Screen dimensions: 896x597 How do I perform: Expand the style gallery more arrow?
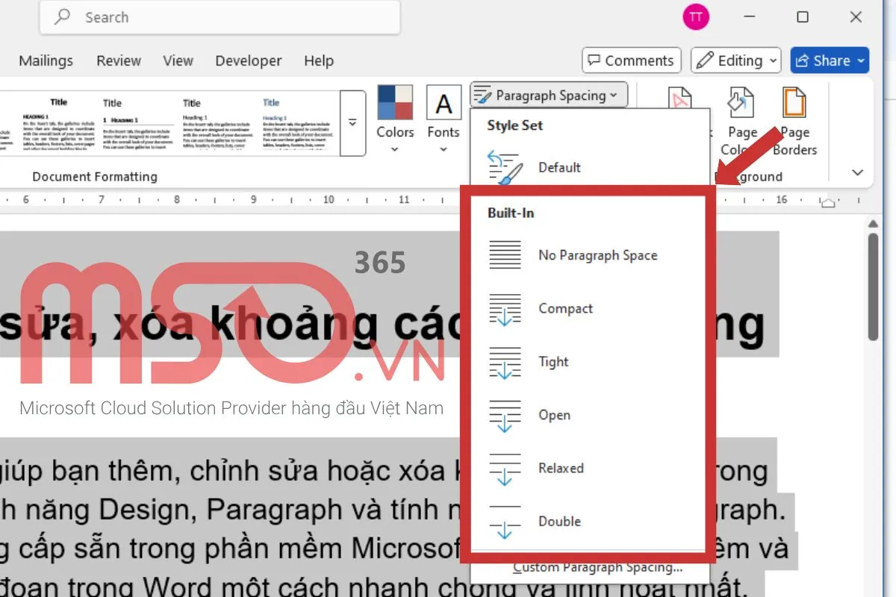click(x=352, y=123)
